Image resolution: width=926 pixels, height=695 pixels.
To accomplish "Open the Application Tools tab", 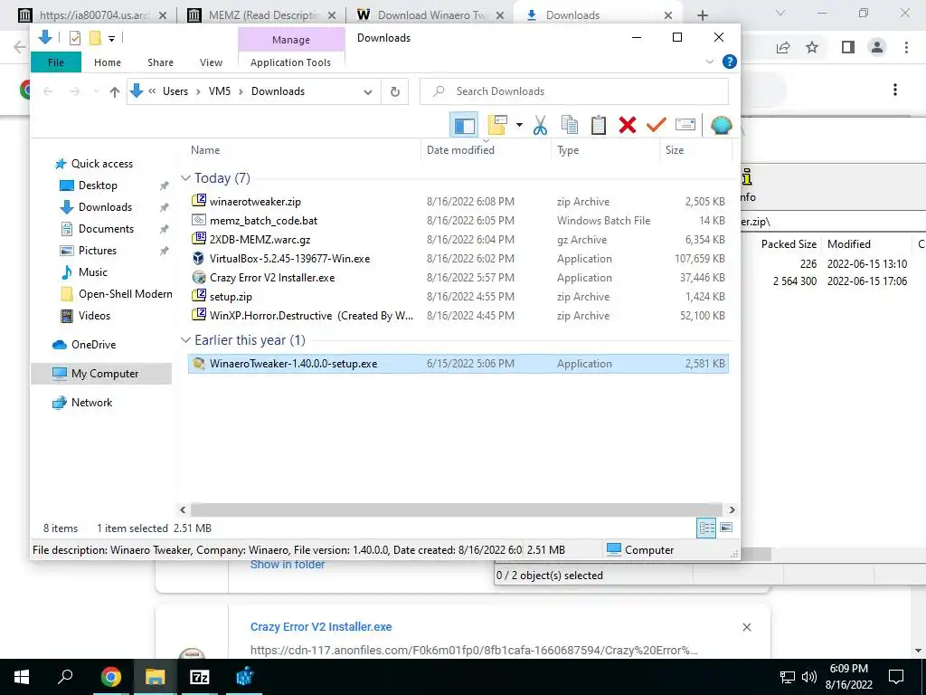I will tap(290, 62).
